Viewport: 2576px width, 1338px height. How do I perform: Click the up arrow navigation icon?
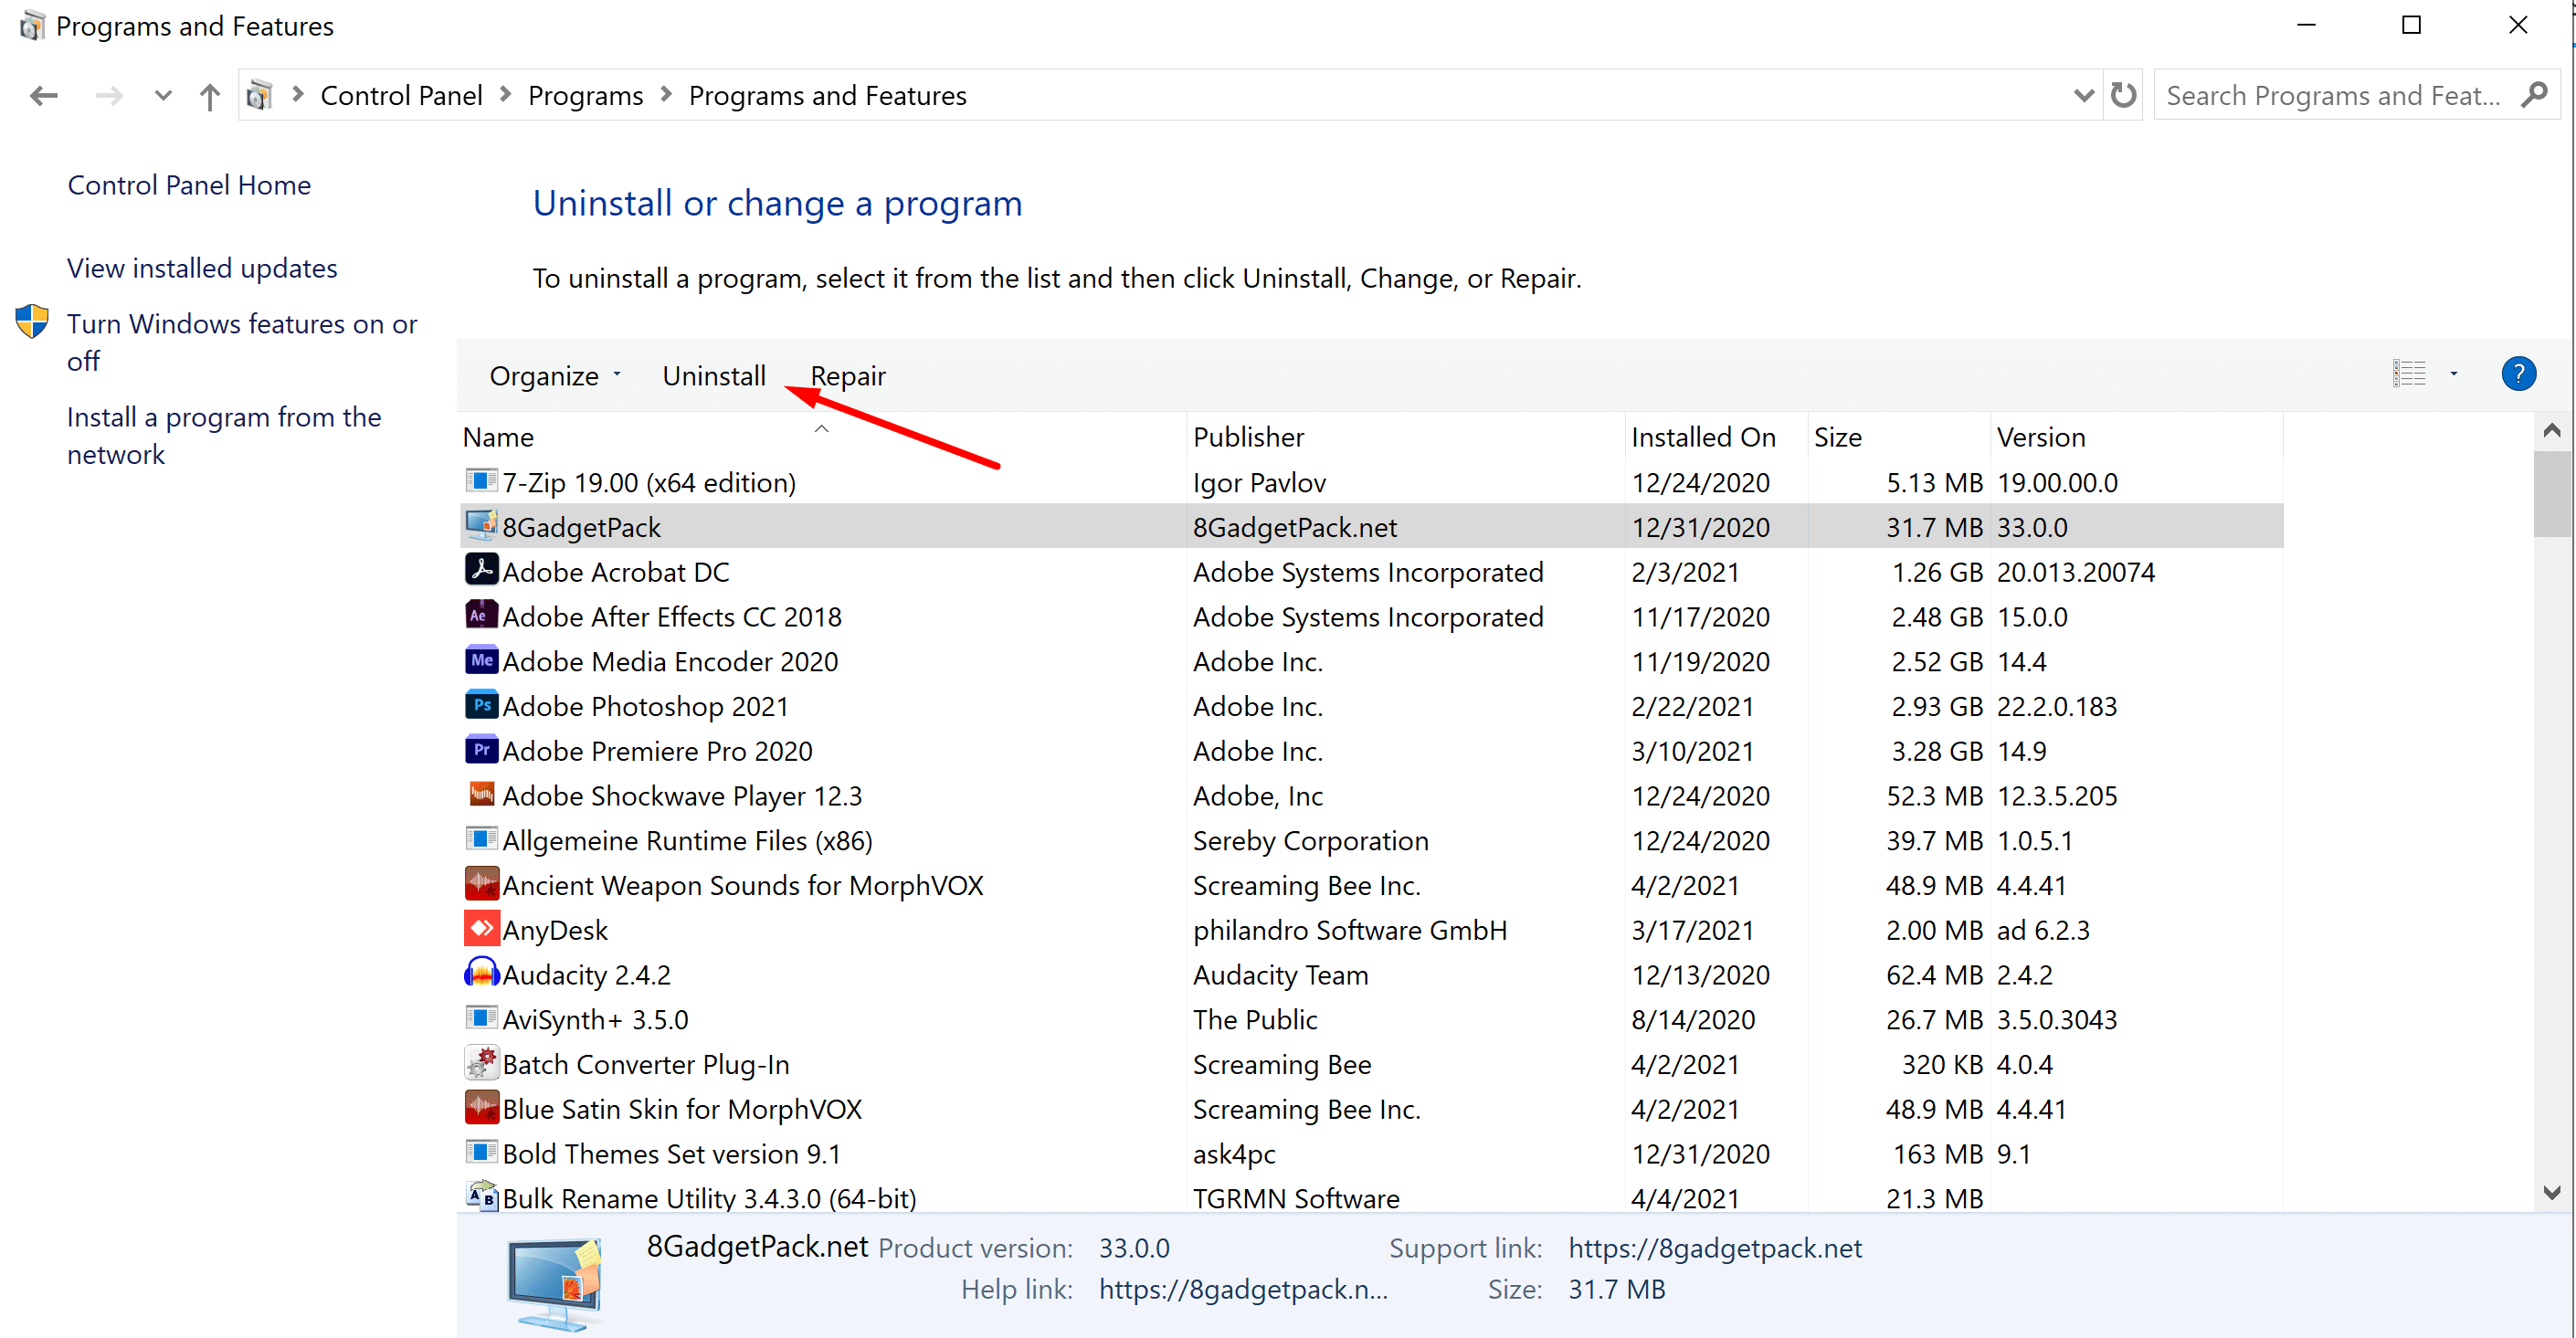tap(209, 96)
